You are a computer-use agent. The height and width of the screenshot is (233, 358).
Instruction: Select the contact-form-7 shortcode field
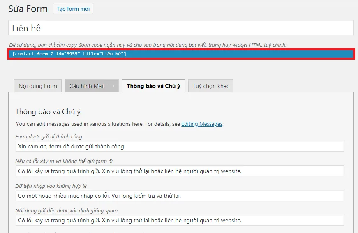181,54
